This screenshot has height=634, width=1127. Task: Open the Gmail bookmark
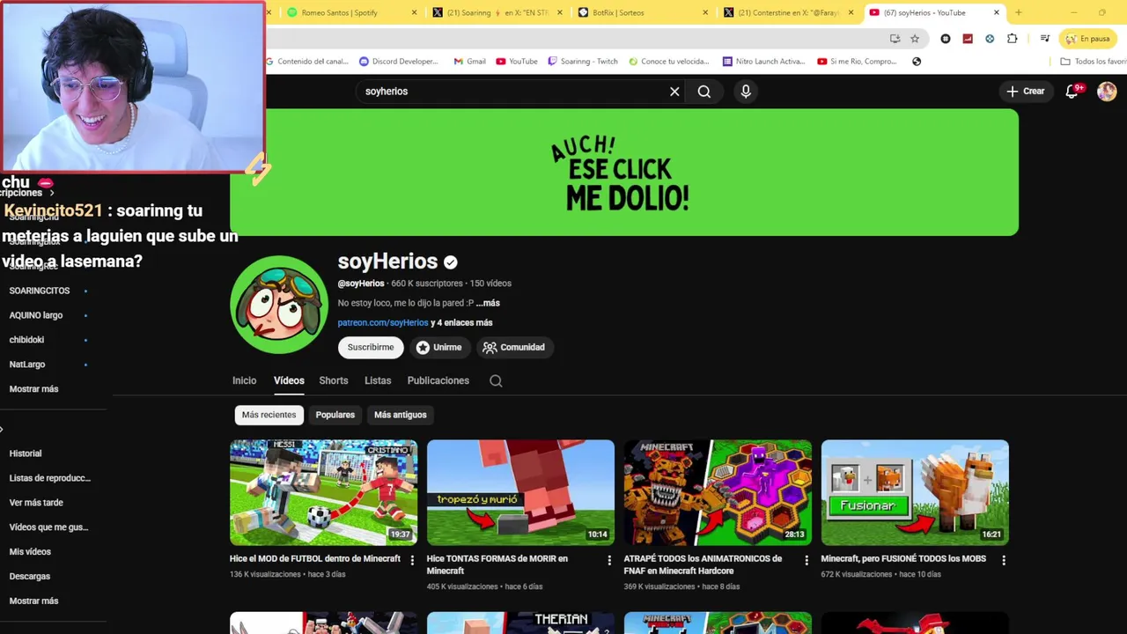click(x=469, y=62)
